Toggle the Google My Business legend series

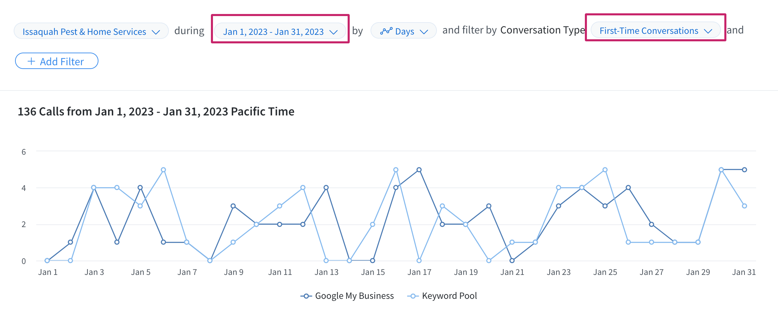tap(347, 296)
